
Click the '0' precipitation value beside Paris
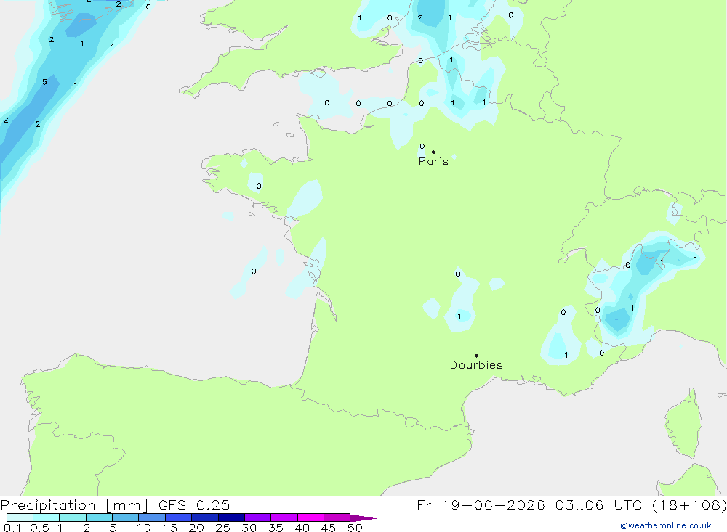[422, 146]
